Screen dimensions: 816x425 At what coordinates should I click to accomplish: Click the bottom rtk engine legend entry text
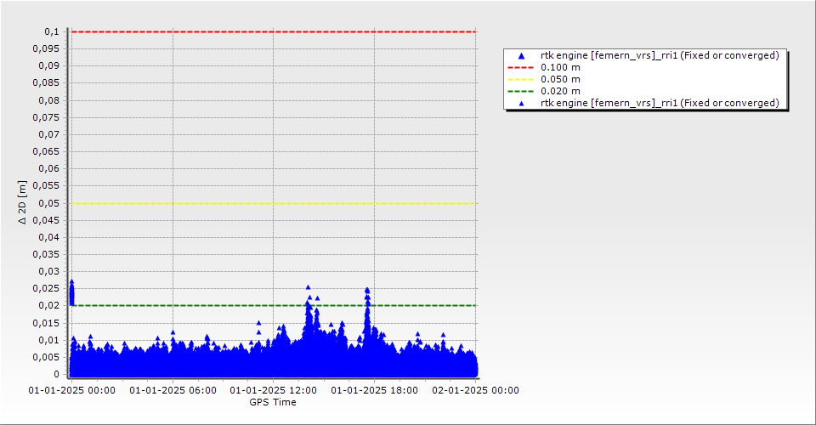[659, 103]
